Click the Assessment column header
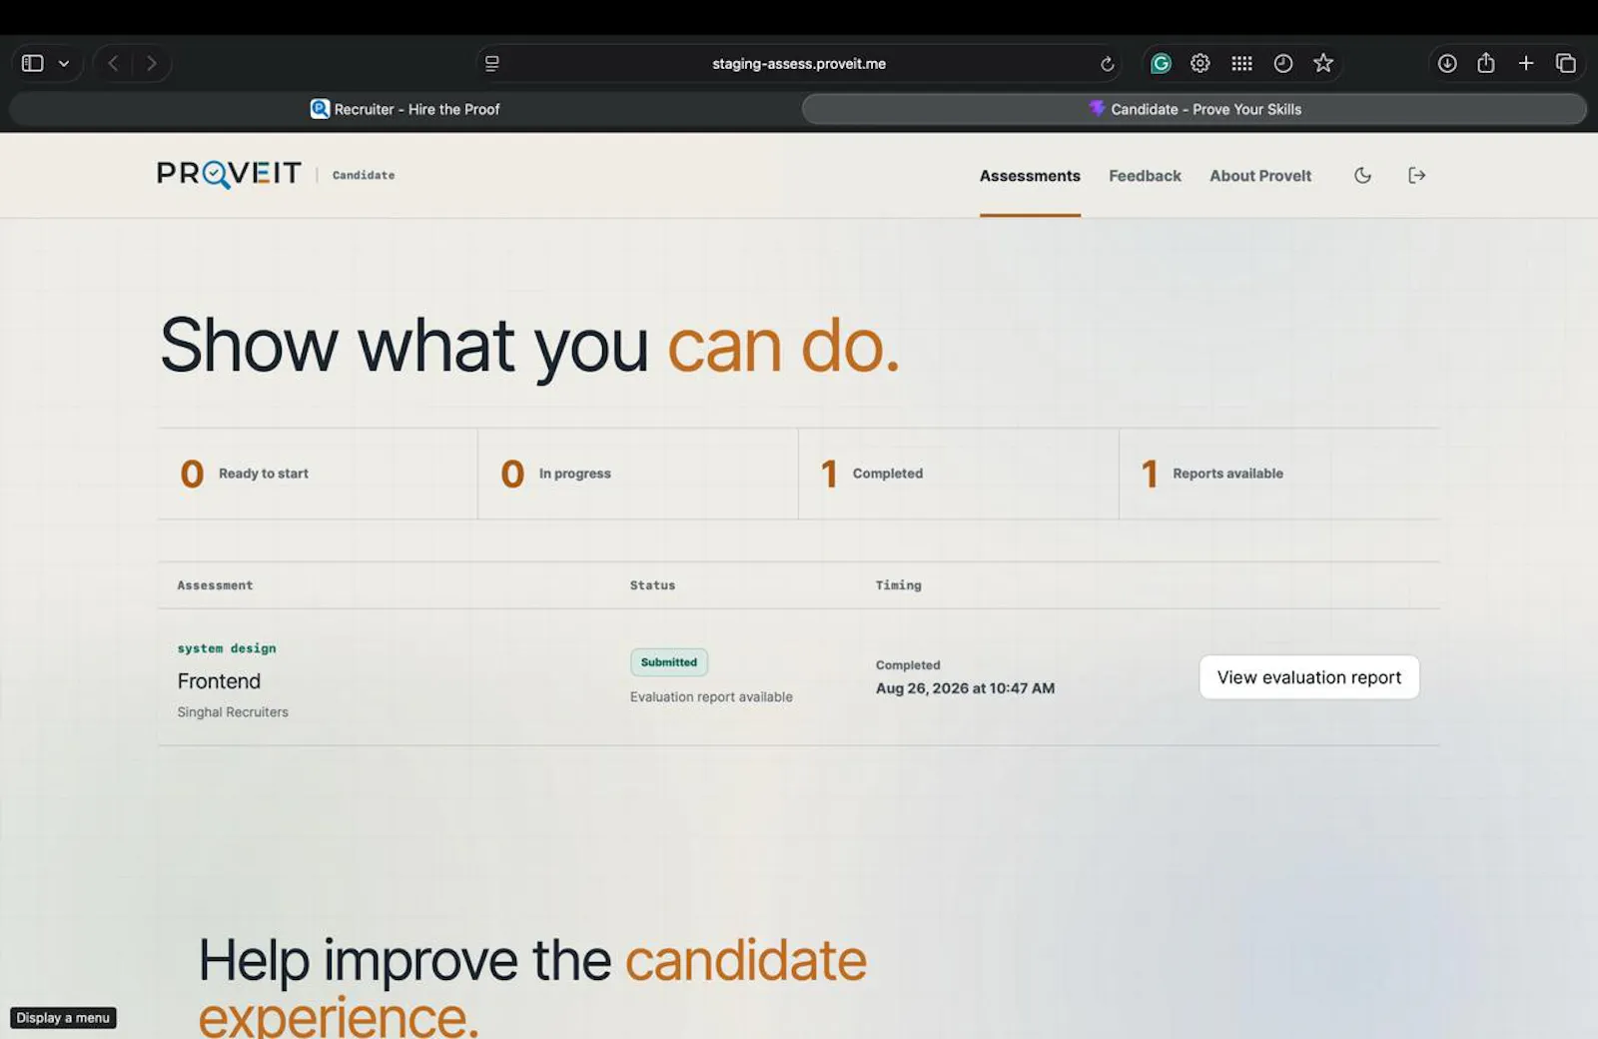This screenshot has height=1039, width=1598. 215,585
